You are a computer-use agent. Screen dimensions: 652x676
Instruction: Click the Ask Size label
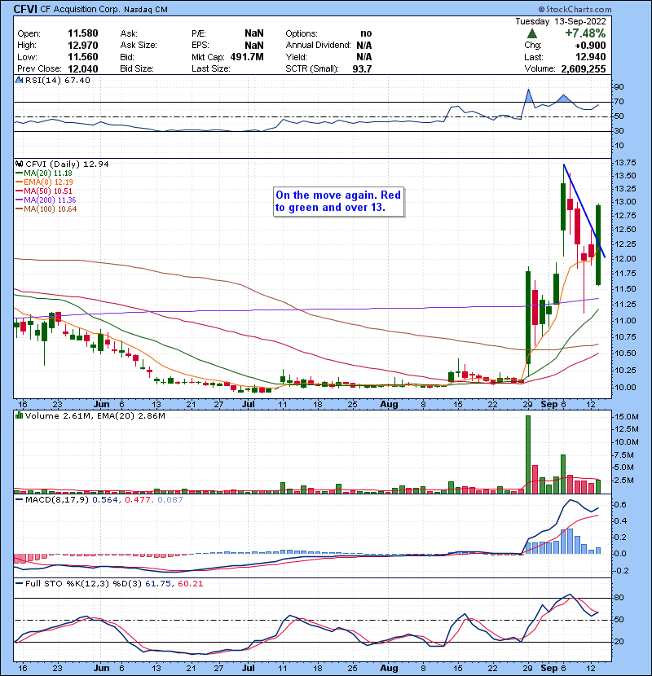(139, 46)
